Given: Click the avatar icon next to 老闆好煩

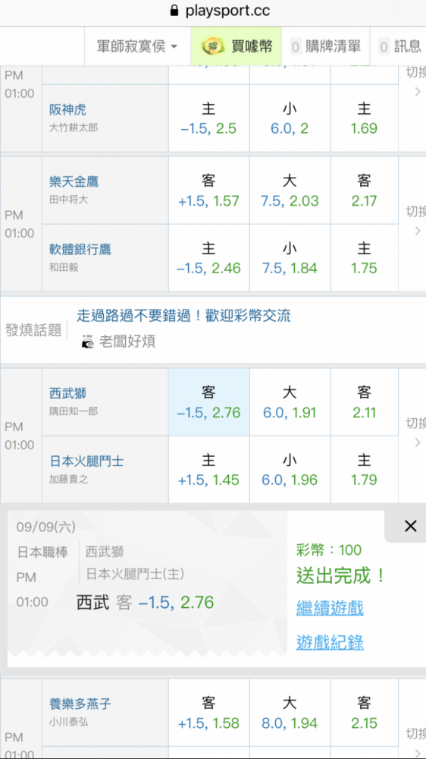Looking at the screenshot, I should pos(88,342).
